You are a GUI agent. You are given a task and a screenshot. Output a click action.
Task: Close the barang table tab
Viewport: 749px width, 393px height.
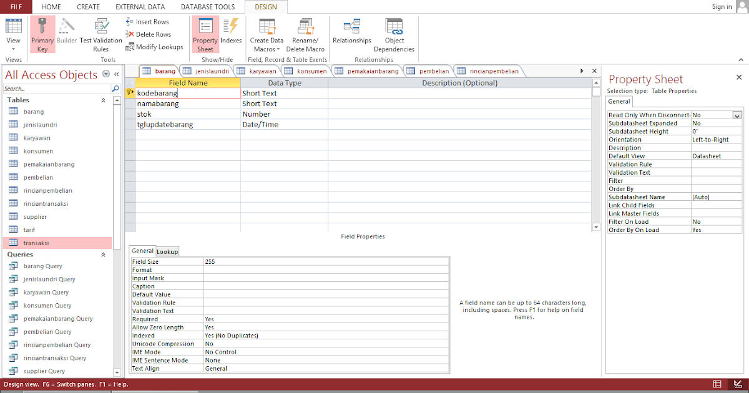[x=594, y=71]
